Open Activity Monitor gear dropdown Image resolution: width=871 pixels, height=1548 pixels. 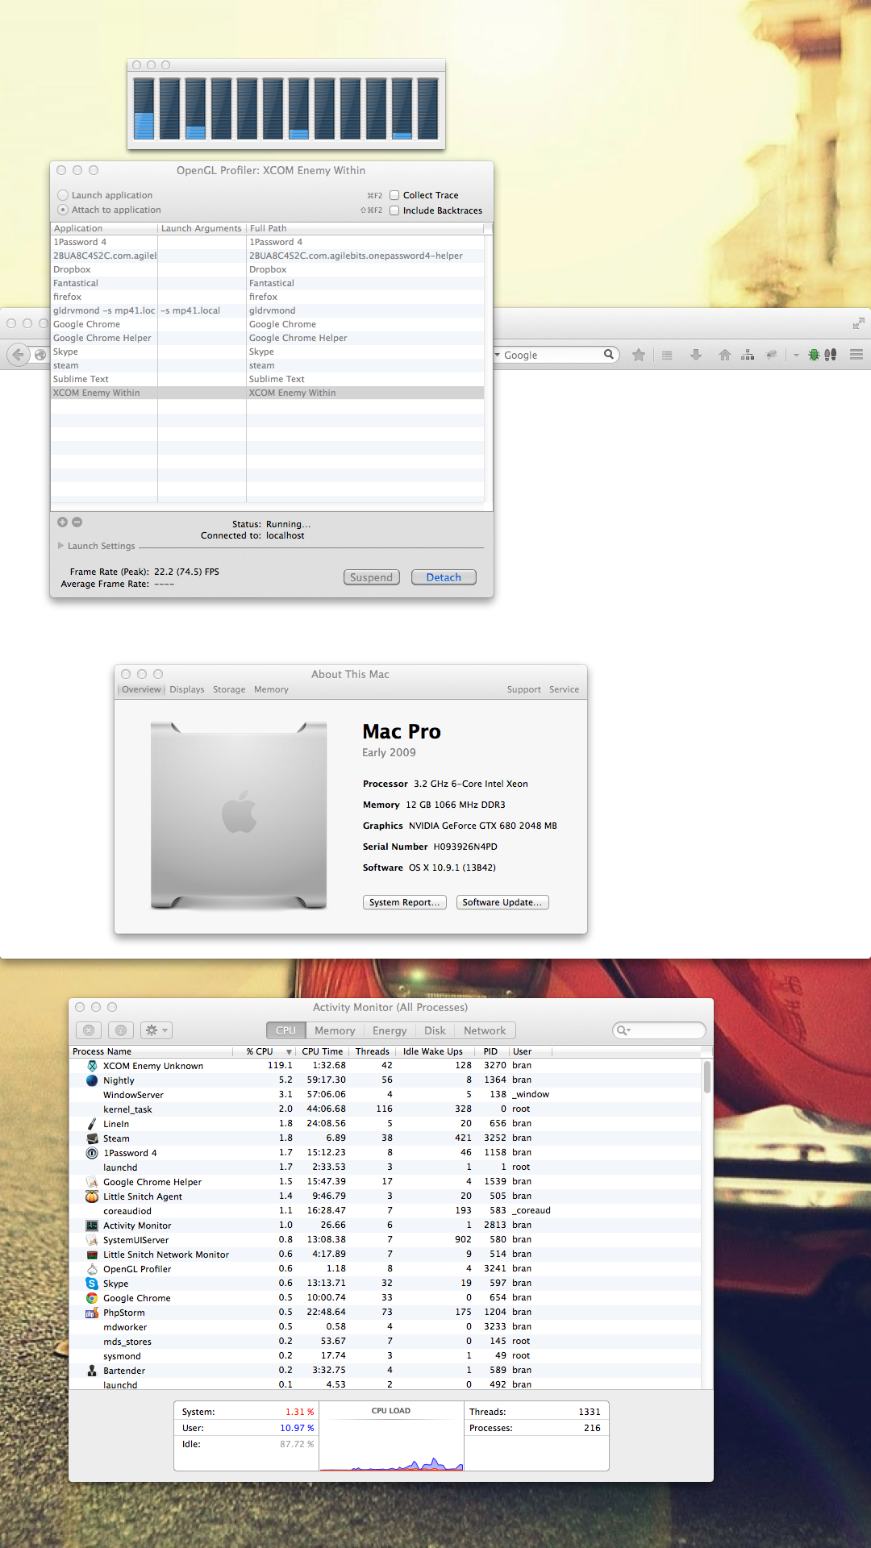click(156, 1030)
